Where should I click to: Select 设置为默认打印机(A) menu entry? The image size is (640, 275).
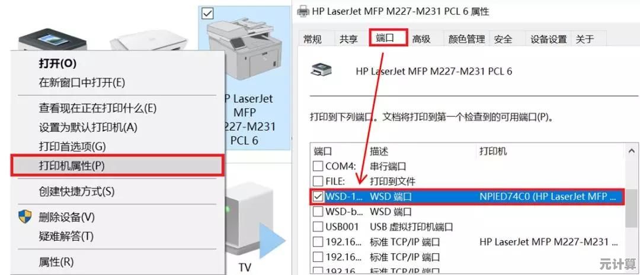pos(88,127)
